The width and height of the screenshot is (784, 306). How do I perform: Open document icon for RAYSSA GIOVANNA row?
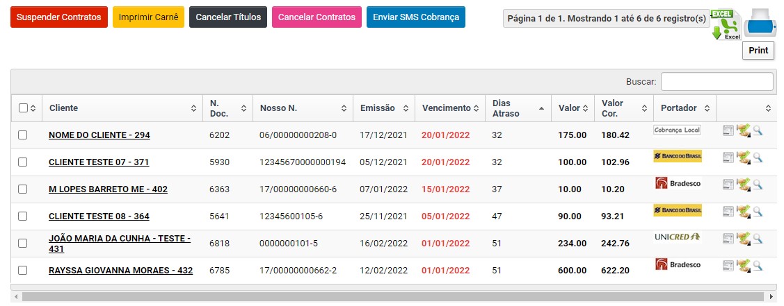tap(728, 266)
